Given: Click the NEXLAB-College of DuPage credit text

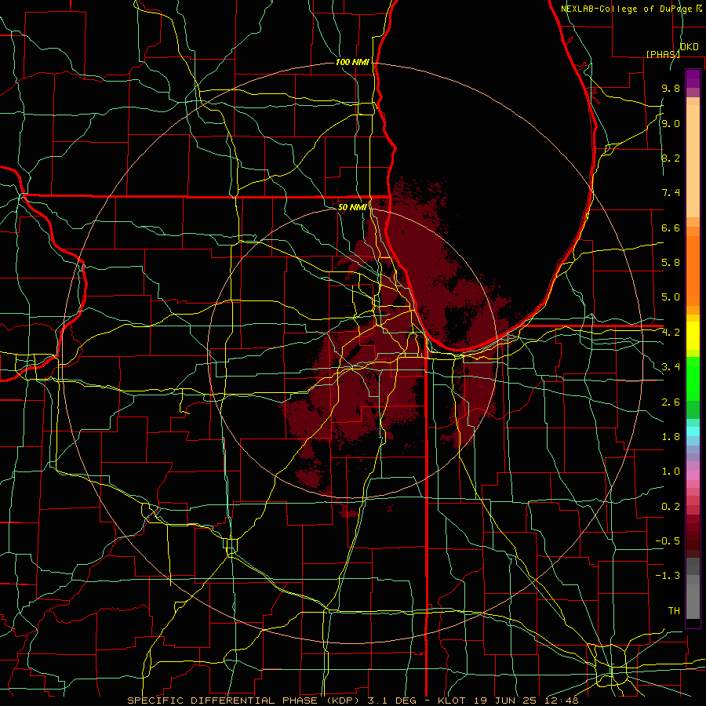Looking at the screenshot, I should (x=628, y=9).
